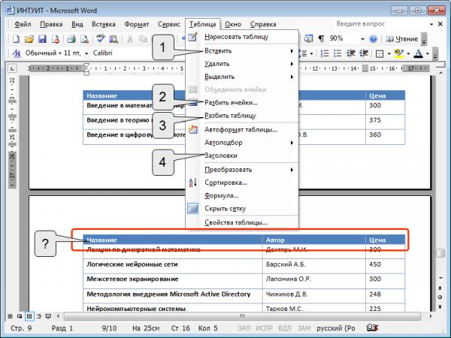Expand the Удалить submenu
This screenshot has width=451, height=338.
(242, 64)
